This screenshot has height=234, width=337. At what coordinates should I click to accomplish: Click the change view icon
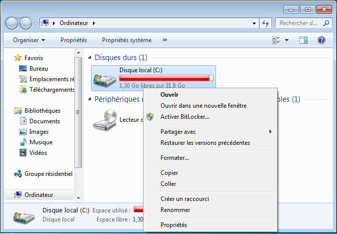276,40
